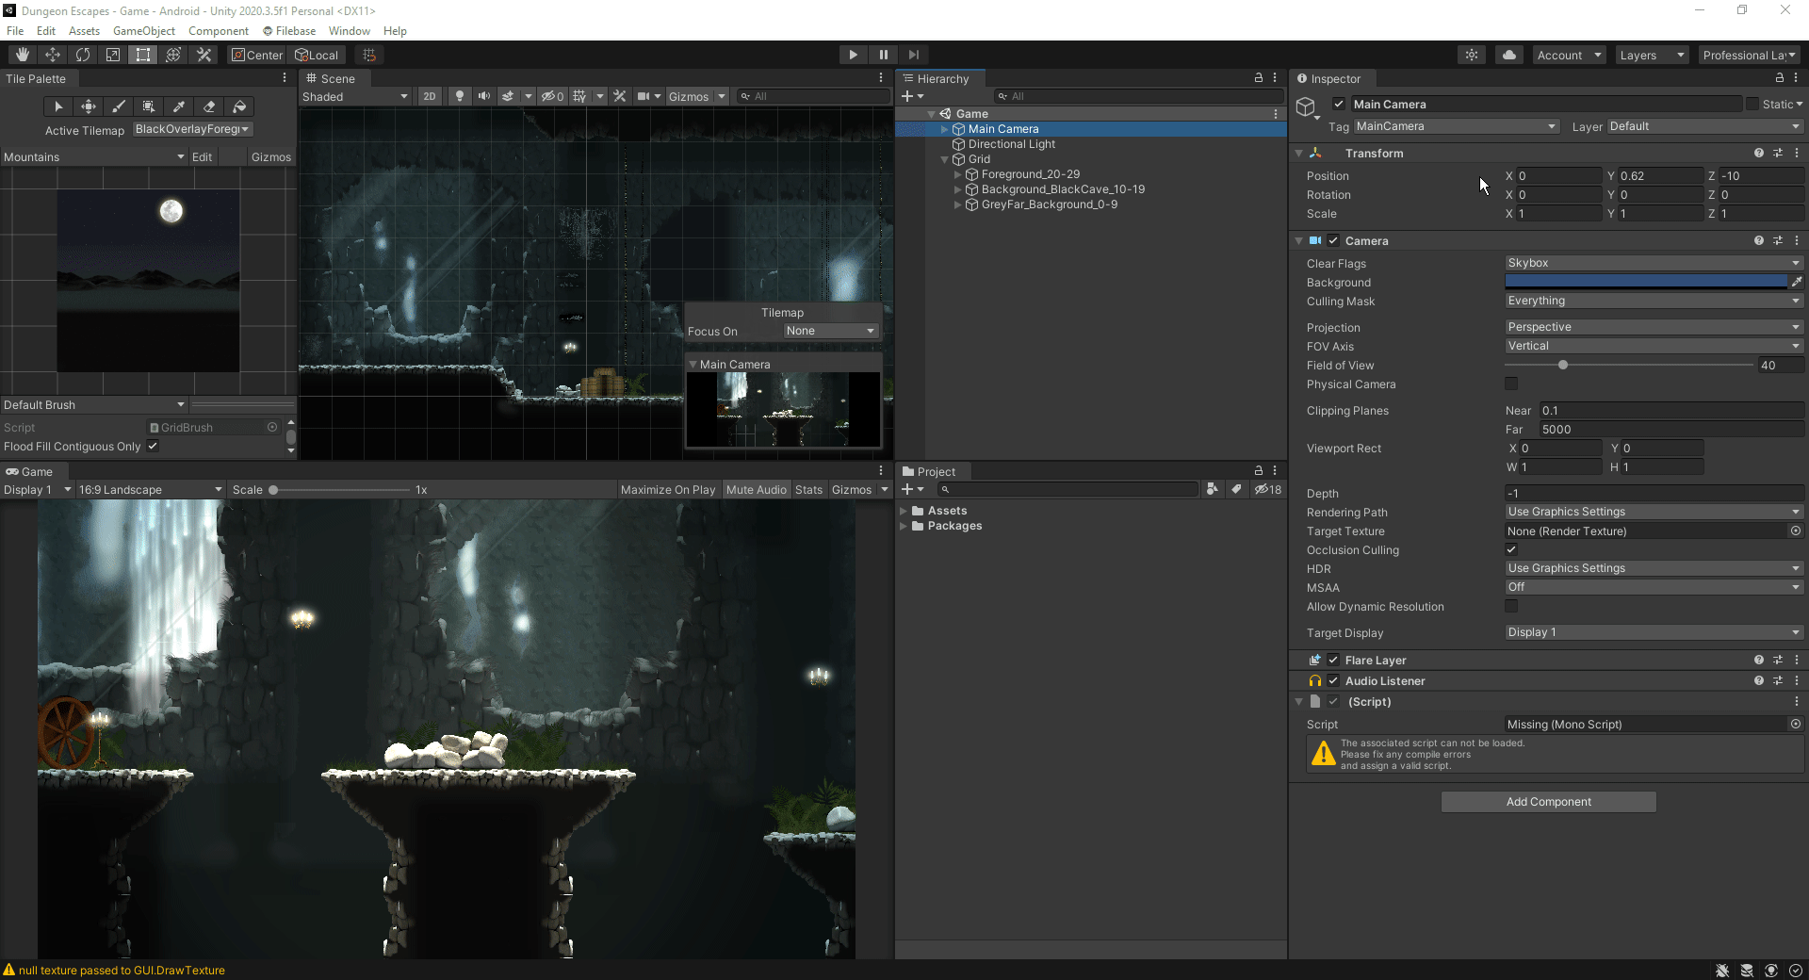Viewport: 1809px width, 980px height.
Task: Pick the Tile Palette eraser tool
Action: [x=209, y=106]
